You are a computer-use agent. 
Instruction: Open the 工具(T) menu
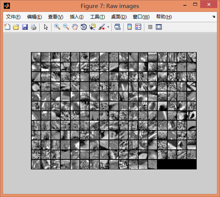click(97, 17)
